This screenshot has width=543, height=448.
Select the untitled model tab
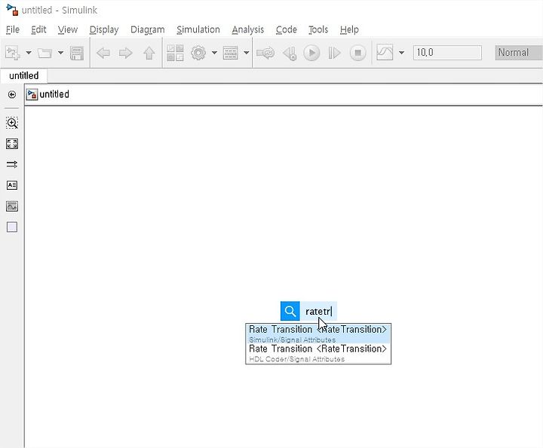click(23, 76)
